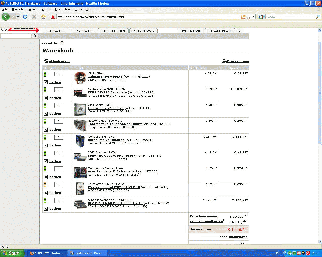322x257 pixels.
Task: Open the Lesezeichen menu
Action: click(x=62, y=9)
